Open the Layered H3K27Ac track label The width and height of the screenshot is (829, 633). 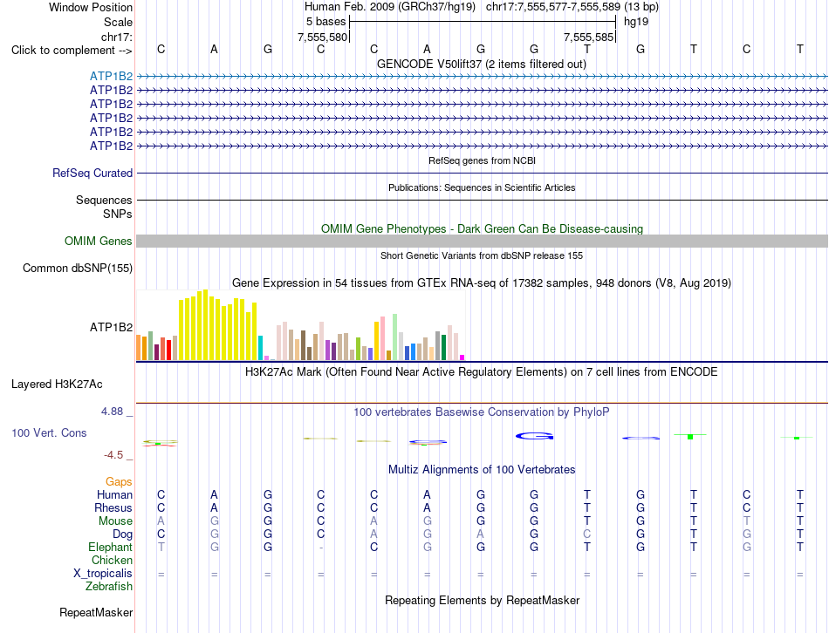tap(57, 385)
